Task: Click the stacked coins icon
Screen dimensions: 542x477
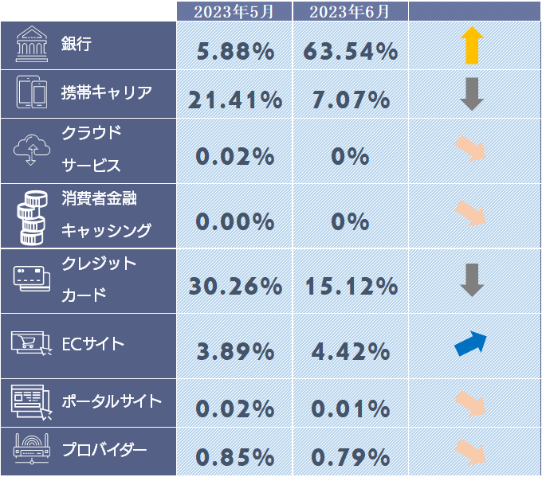Action: (32, 215)
